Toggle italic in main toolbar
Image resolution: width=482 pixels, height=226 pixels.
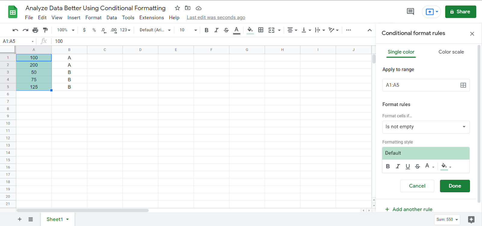click(216, 30)
